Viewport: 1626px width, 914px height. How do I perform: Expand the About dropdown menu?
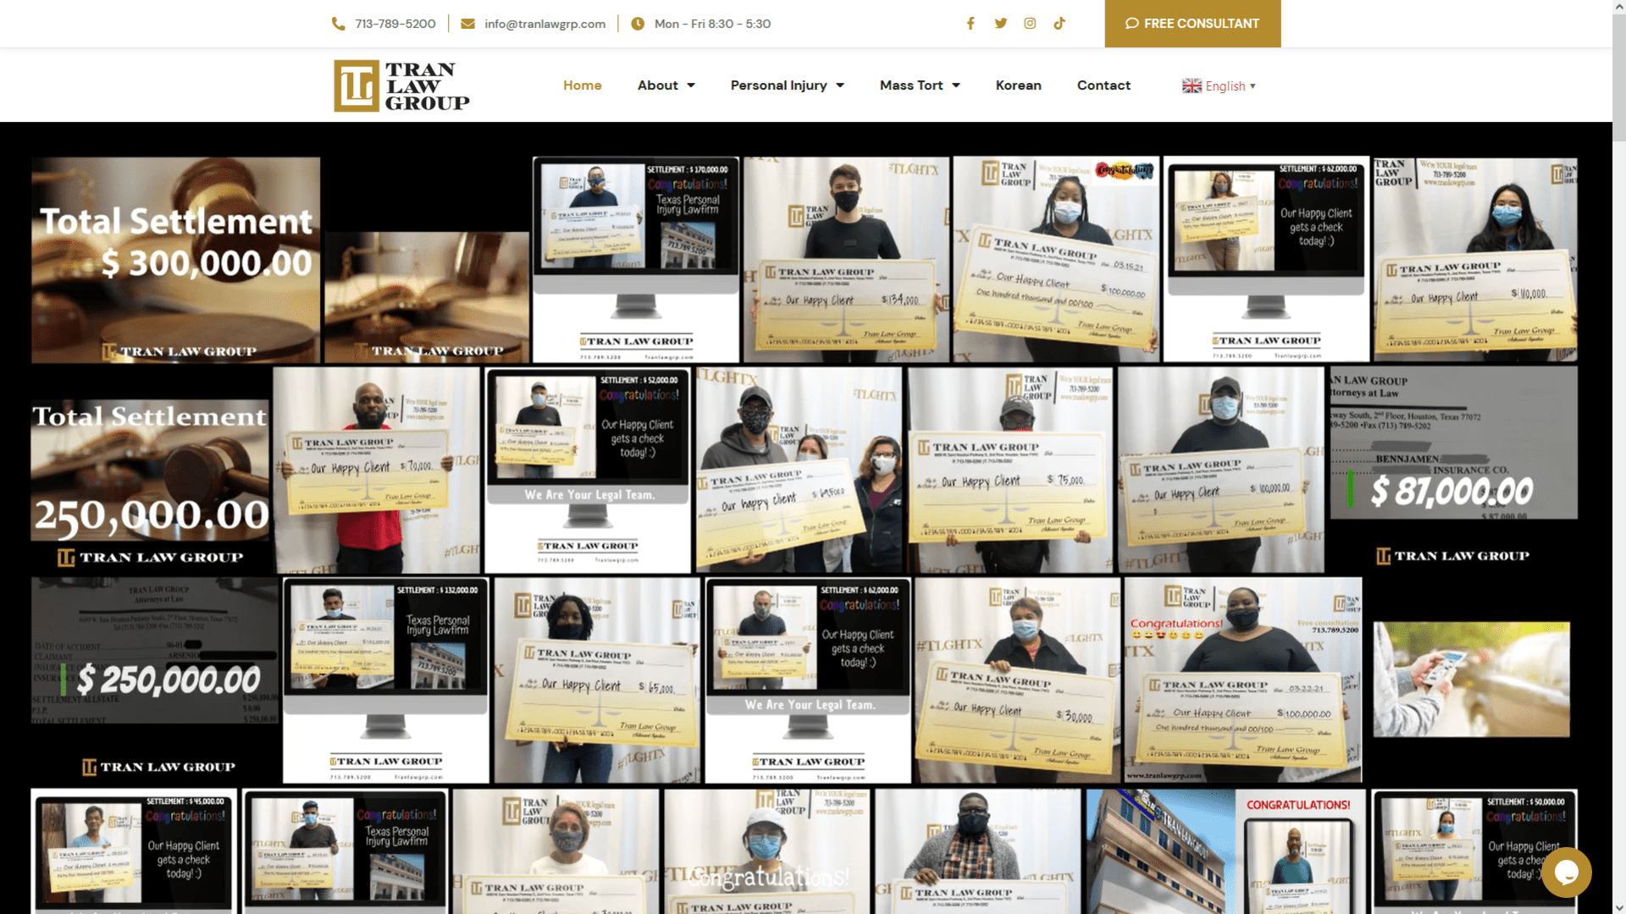point(666,85)
